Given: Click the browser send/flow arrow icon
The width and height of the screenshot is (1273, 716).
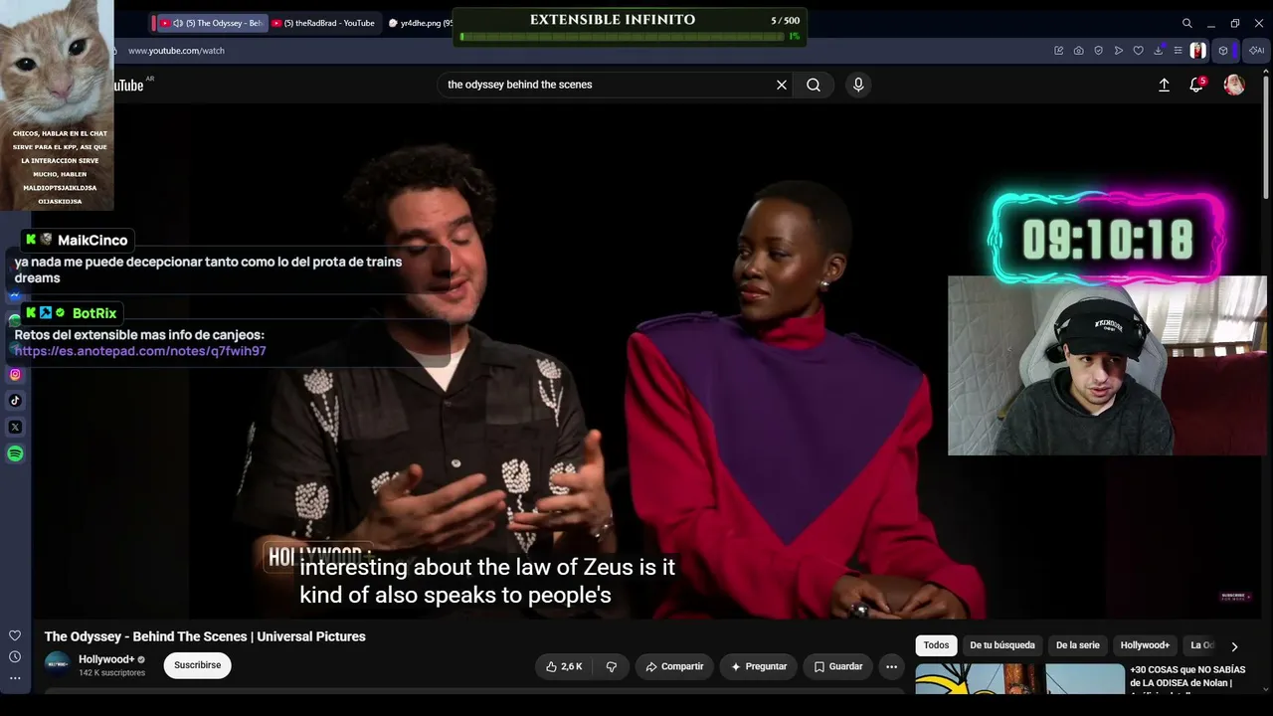Looking at the screenshot, I should [x=1119, y=51].
